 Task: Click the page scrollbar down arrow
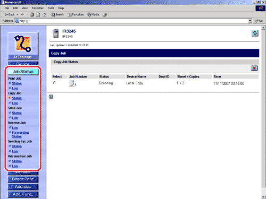pyautogui.click(x=263, y=197)
